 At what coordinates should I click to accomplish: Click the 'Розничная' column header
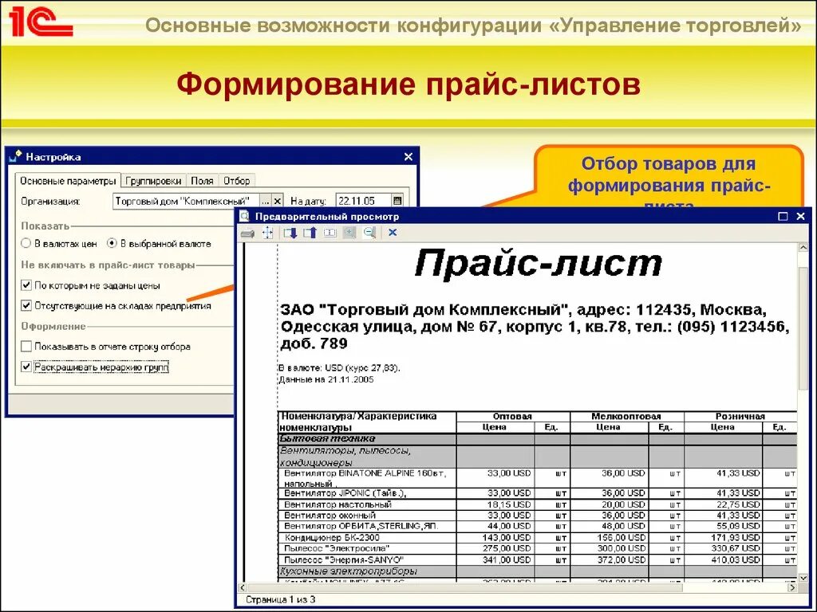(x=740, y=416)
